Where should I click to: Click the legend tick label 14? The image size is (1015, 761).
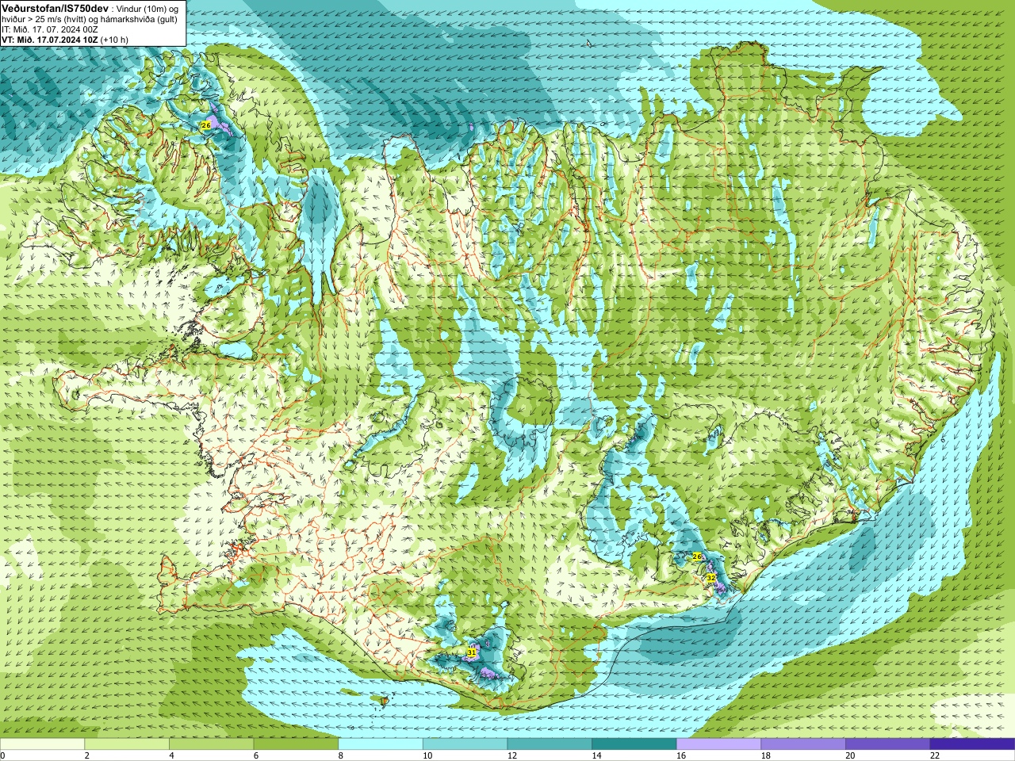(597, 755)
